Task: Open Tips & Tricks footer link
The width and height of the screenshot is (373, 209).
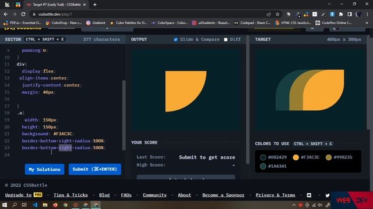Action: tap(71, 195)
